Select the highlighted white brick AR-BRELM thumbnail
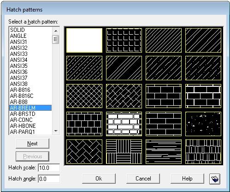This screenshot has height=192, width=230. (x=124, y=124)
